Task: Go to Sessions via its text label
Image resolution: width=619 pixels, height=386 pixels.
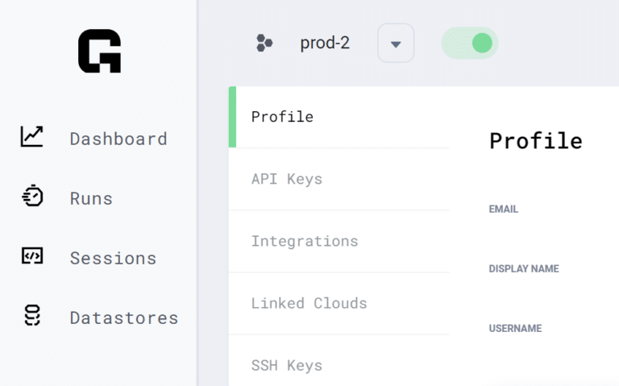Action: point(113,258)
